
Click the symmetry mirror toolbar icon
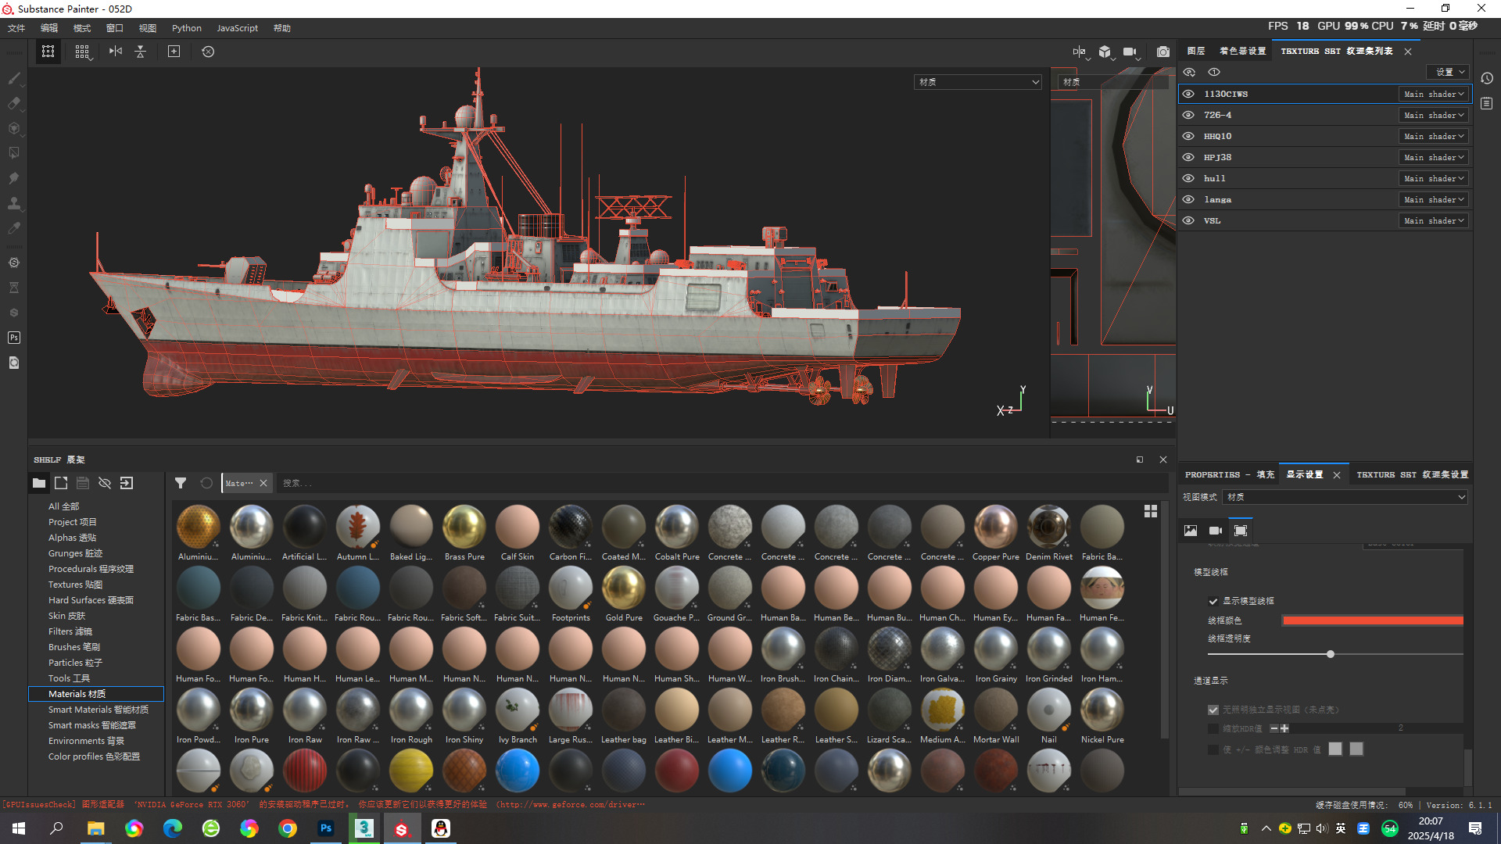click(x=116, y=52)
